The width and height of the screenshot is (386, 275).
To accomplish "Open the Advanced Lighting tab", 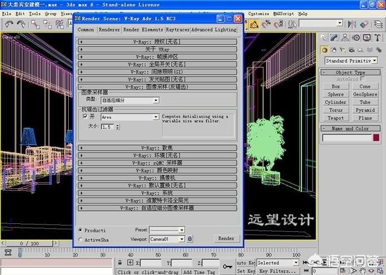I will pos(214,29).
